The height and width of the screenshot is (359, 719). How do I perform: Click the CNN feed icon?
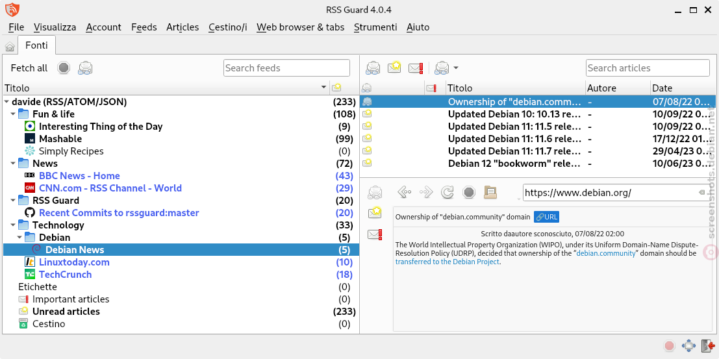click(x=30, y=188)
